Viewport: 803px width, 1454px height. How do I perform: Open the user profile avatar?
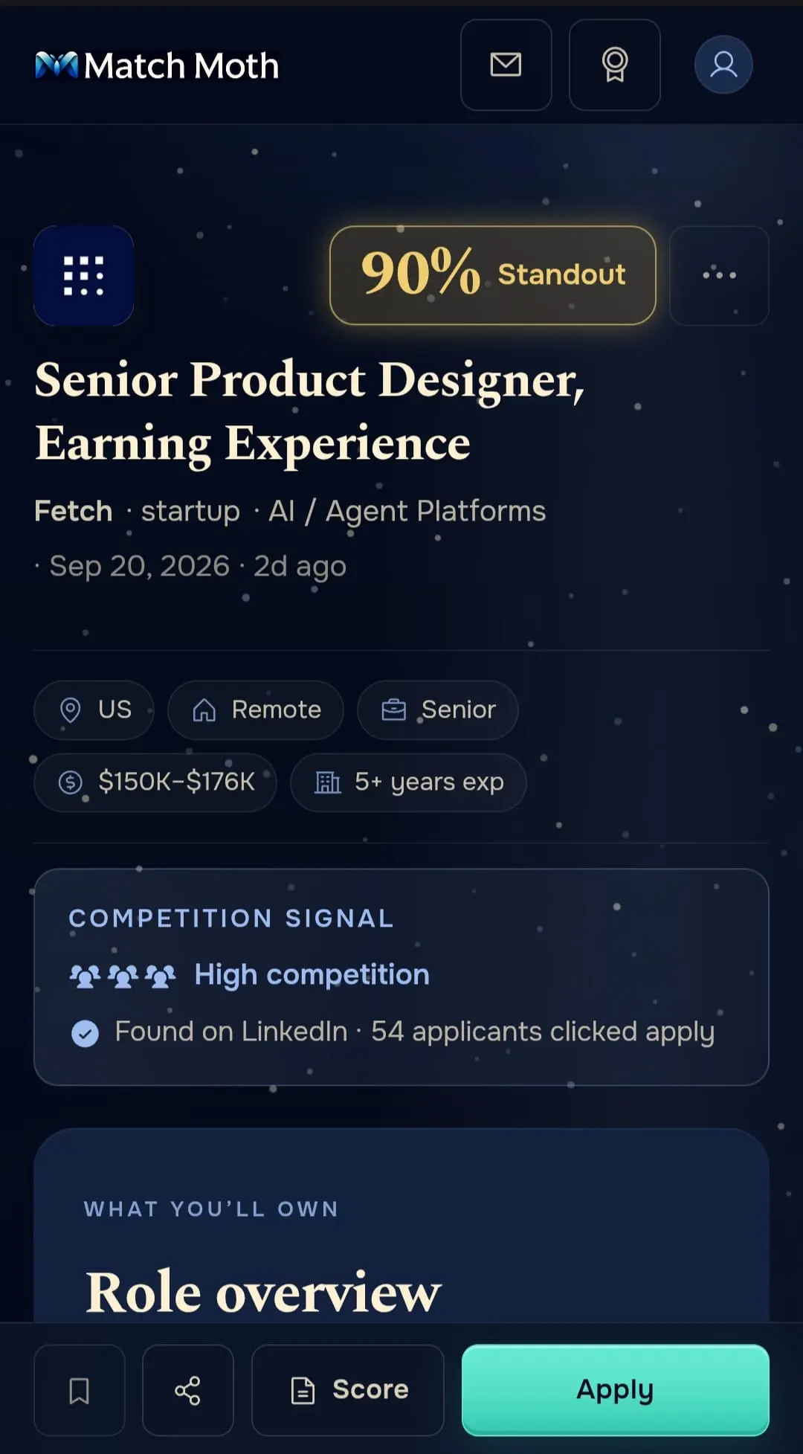[723, 65]
